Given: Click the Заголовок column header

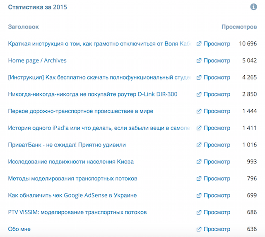Looking at the screenshot, I should pyautogui.click(x=23, y=27).
